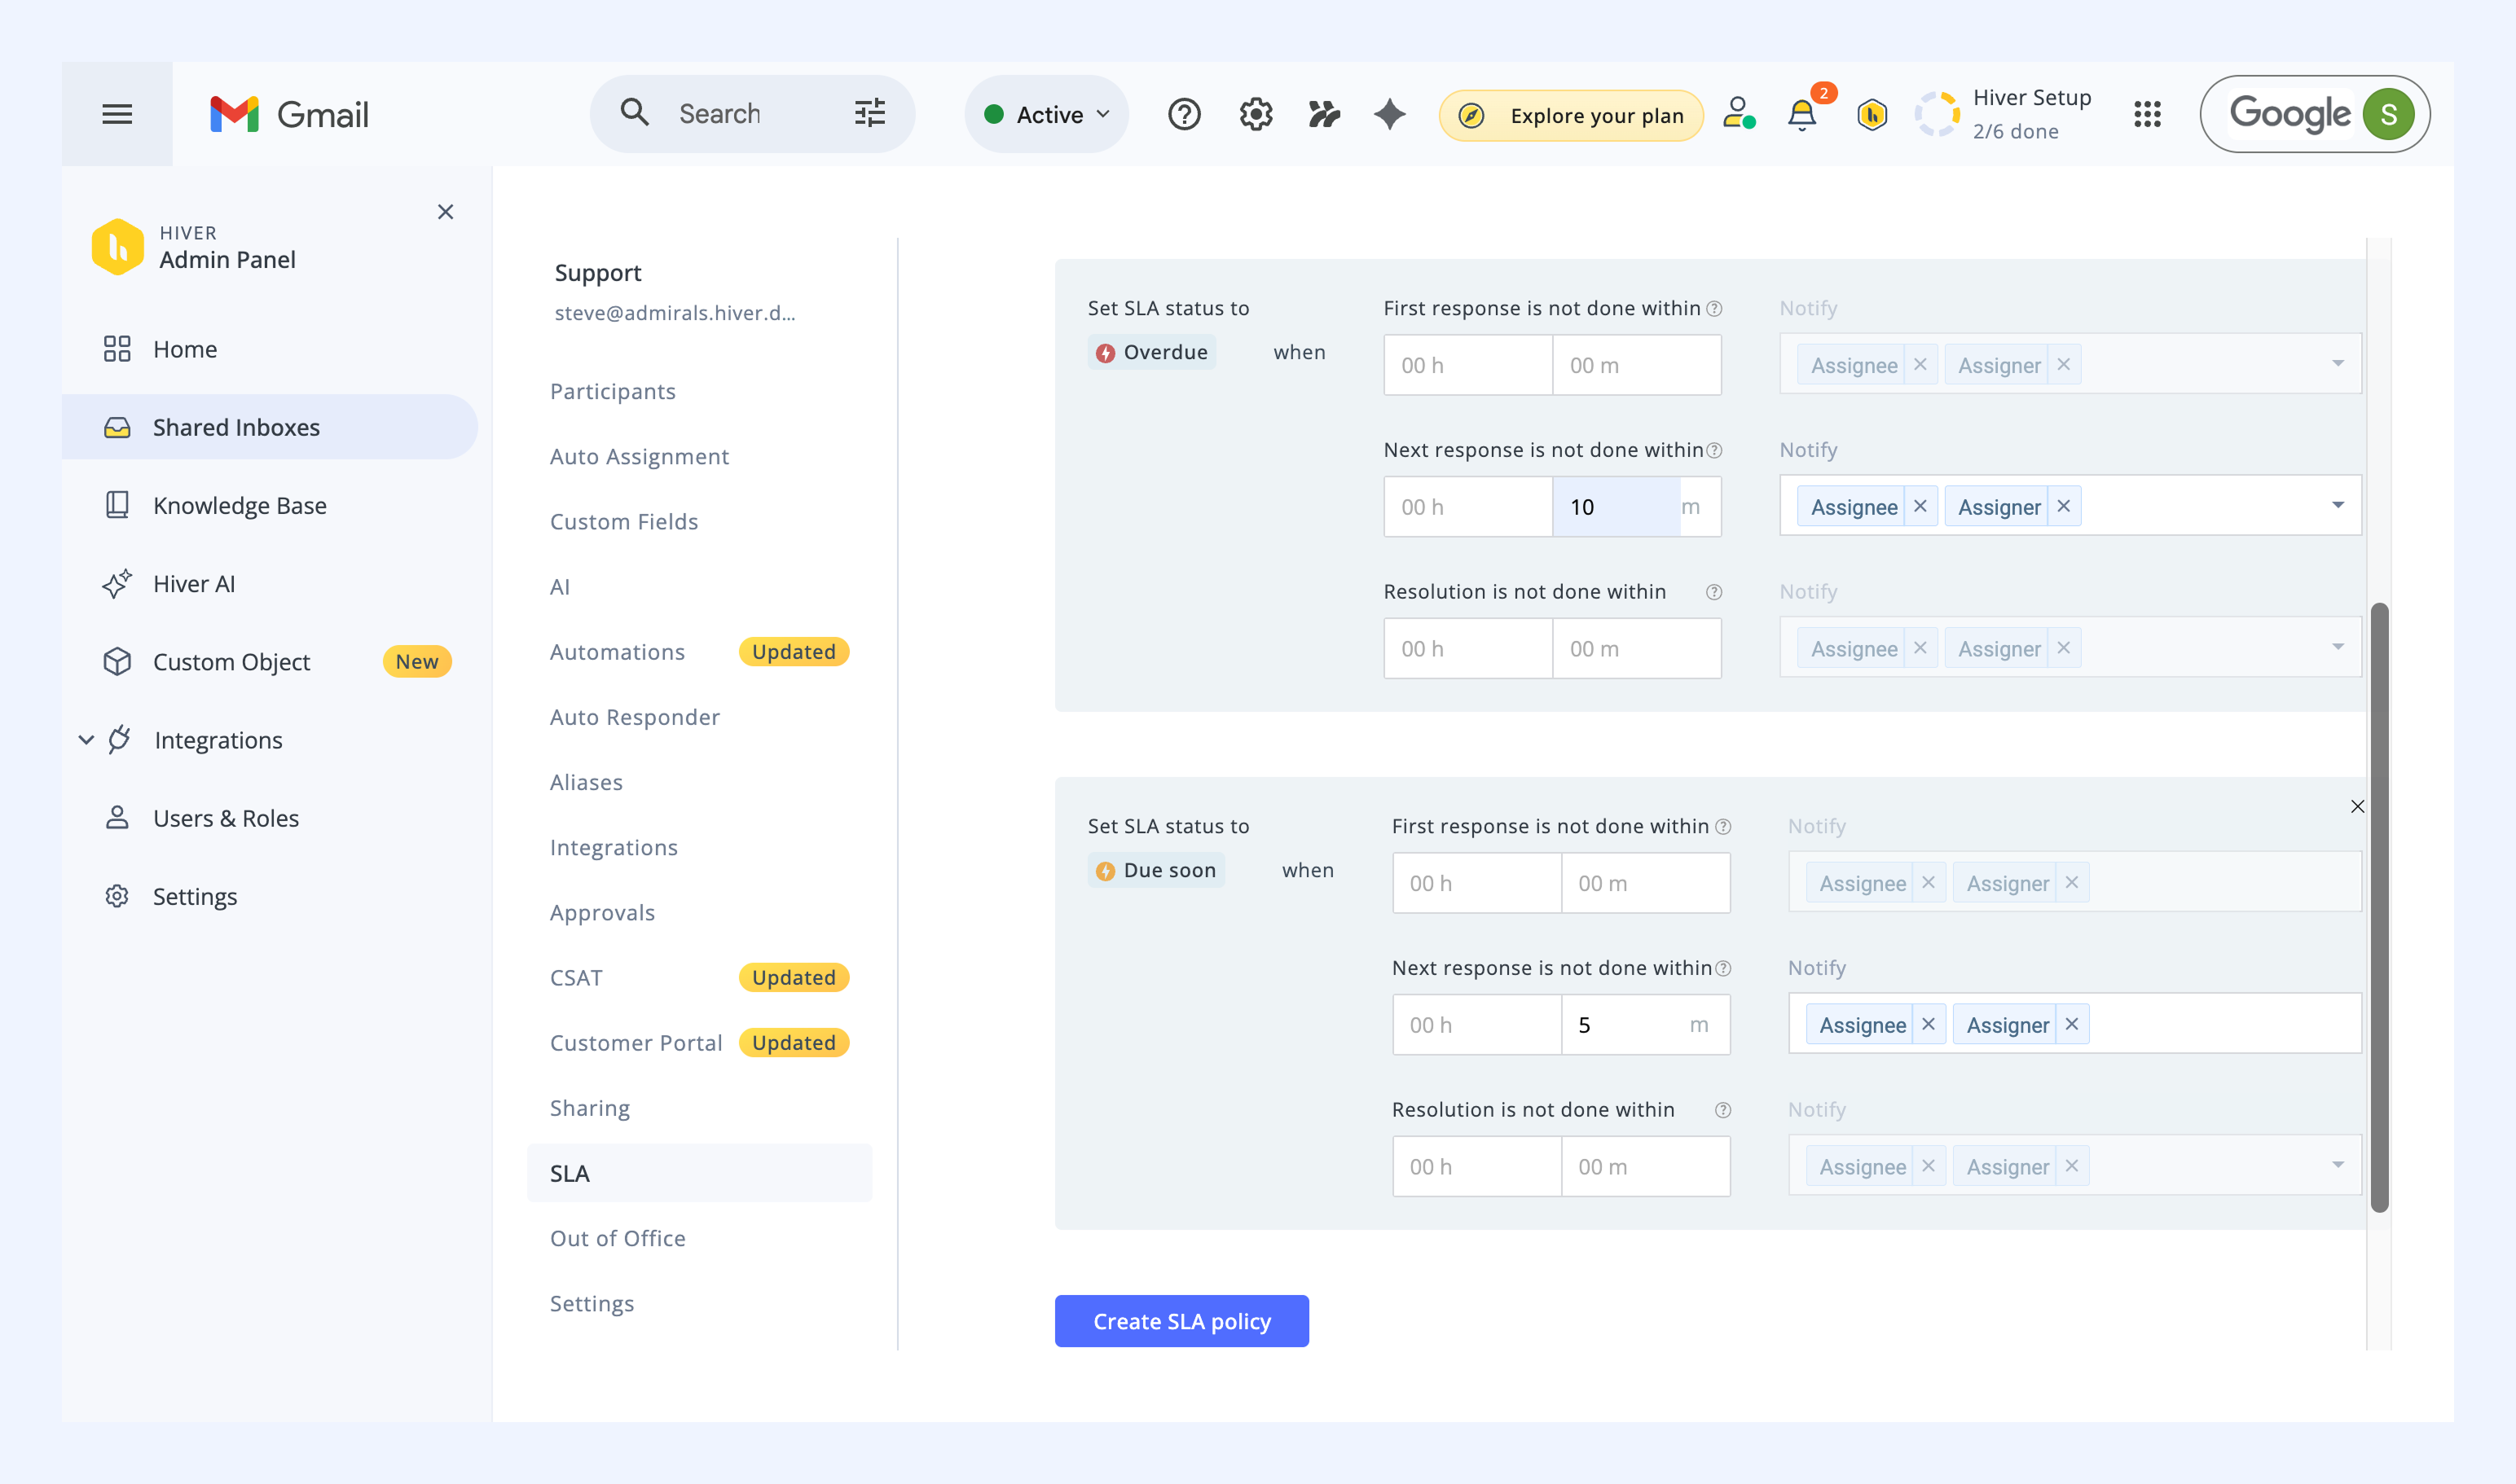Open Due soon first response Notify field
Screen dimensions: 2516x1484
click(2075, 882)
